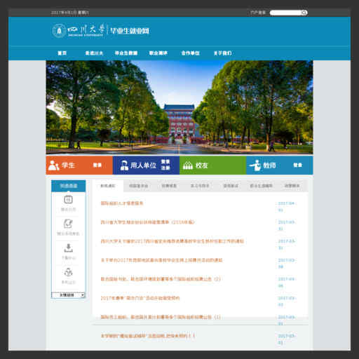The image size is (359, 359).
Task: Click the 学生 orange banner label
Action: [68, 165]
